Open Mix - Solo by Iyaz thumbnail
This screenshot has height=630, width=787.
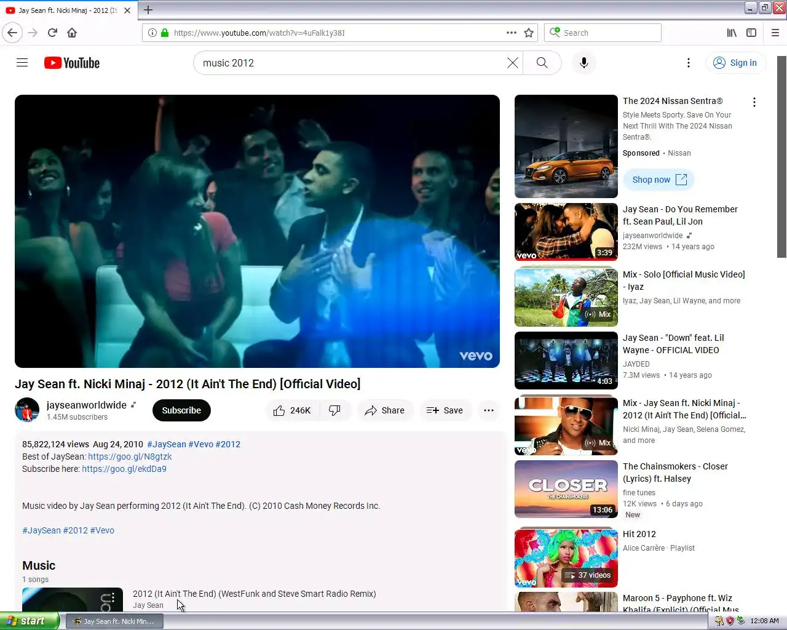566,297
